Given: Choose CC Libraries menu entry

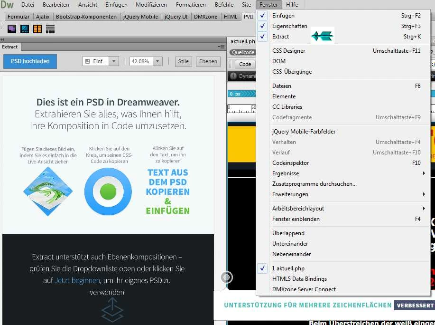Looking at the screenshot, I should 343,106.
